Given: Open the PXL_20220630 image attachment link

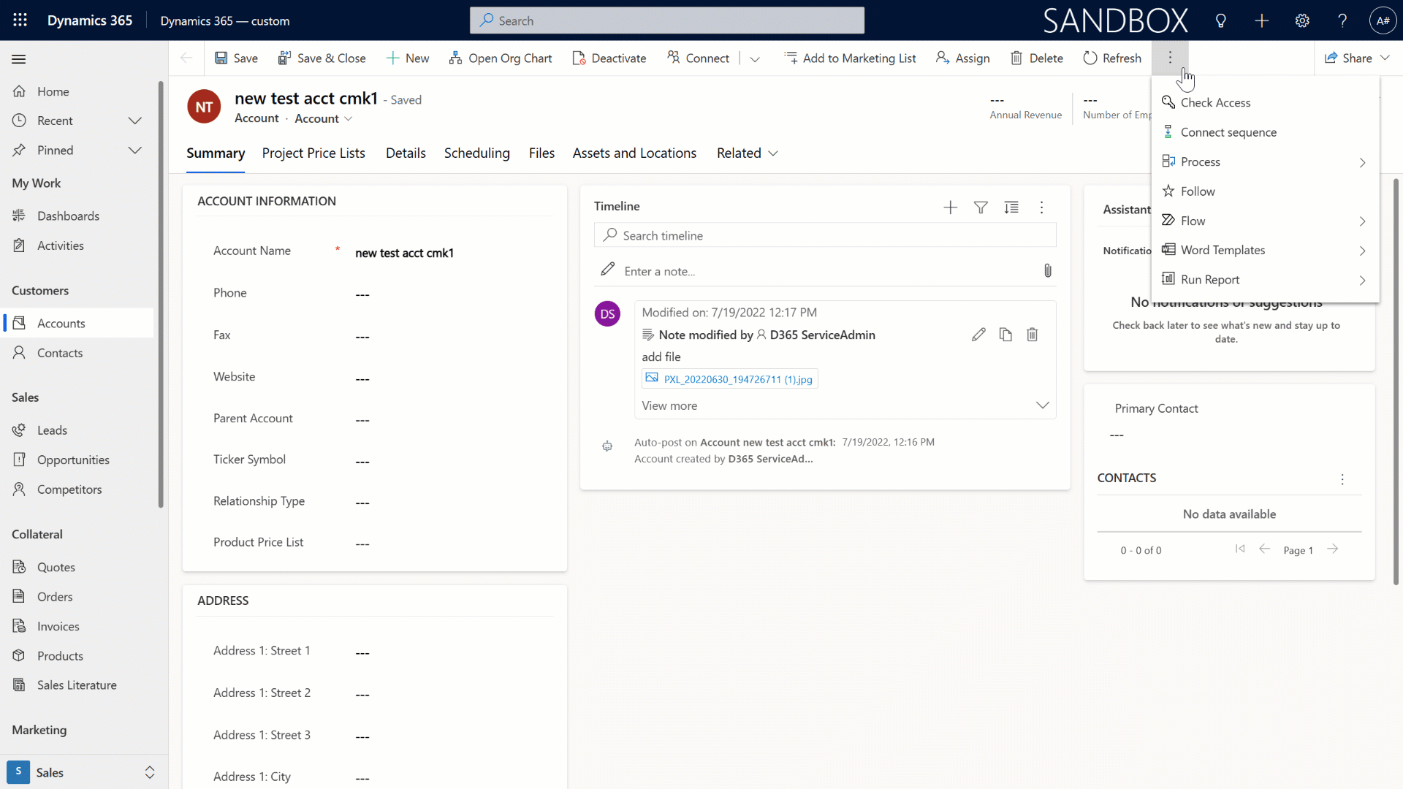Looking at the screenshot, I should tap(737, 379).
